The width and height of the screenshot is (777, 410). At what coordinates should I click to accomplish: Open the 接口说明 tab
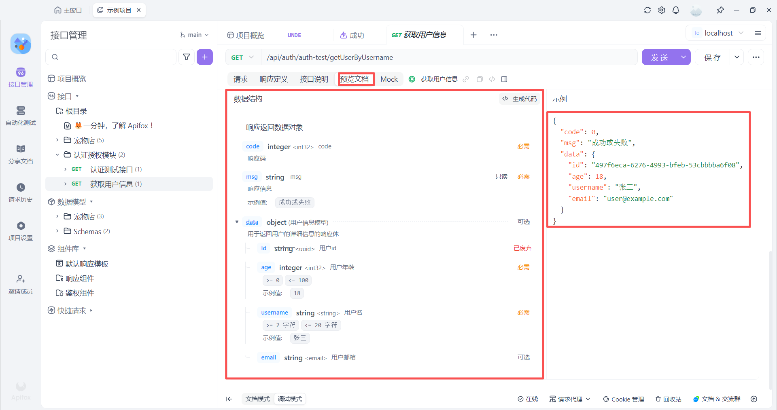click(x=314, y=79)
